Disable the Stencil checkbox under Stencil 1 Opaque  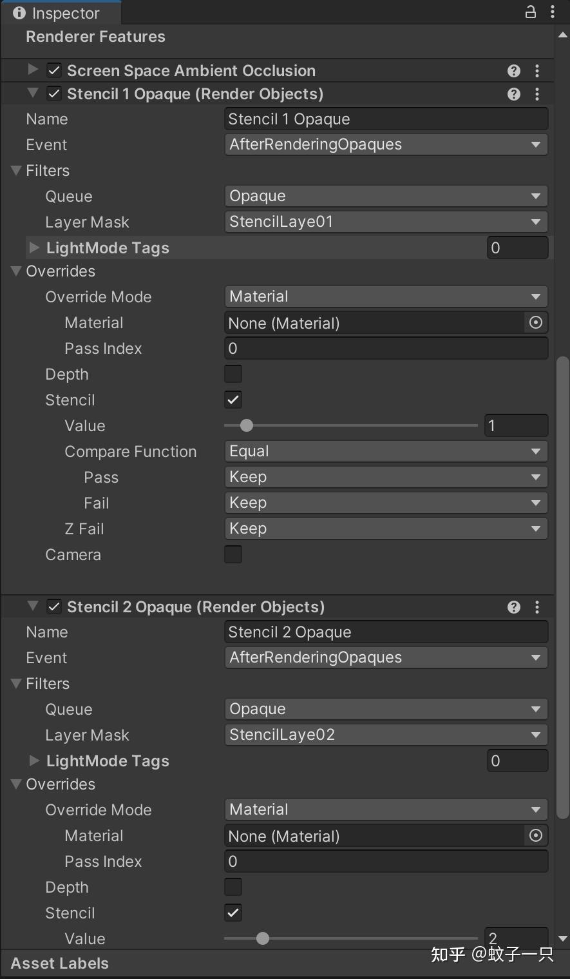[x=233, y=400]
